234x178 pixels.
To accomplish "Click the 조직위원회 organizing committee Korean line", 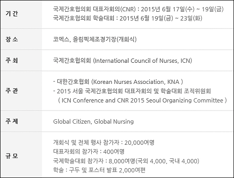I will pos(132,91).
